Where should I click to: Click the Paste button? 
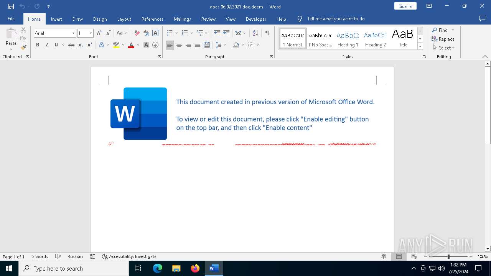pyautogui.click(x=11, y=39)
